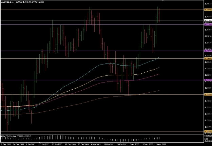
Task: Click the 1.28270 price scale label
Action: (208, 17)
